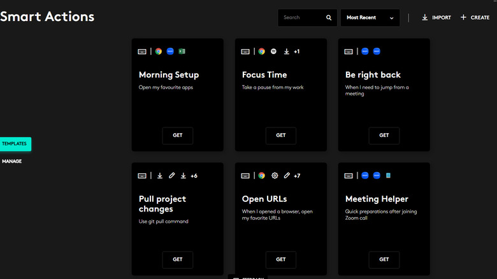Expand the +7 actions on Open URLs card
Image resolution: width=497 pixels, height=279 pixels.
click(x=297, y=175)
